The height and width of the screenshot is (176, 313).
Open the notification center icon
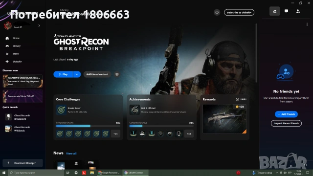pos(308,173)
